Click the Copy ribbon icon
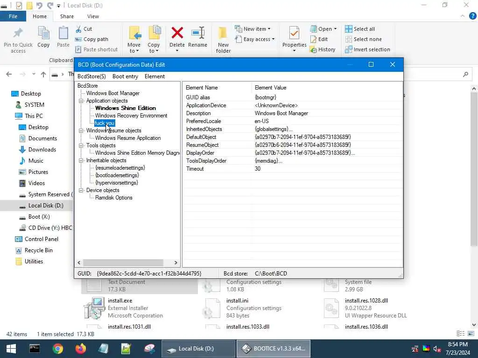 [43, 33]
